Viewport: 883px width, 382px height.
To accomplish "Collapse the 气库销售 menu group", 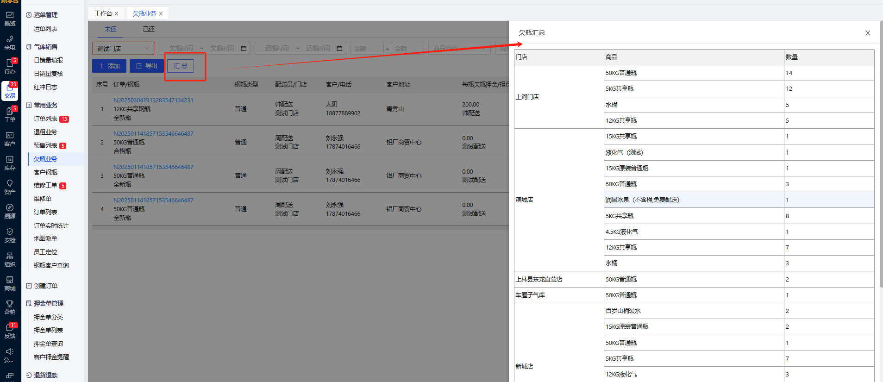I will pyautogui.click(x=45, y=47).
